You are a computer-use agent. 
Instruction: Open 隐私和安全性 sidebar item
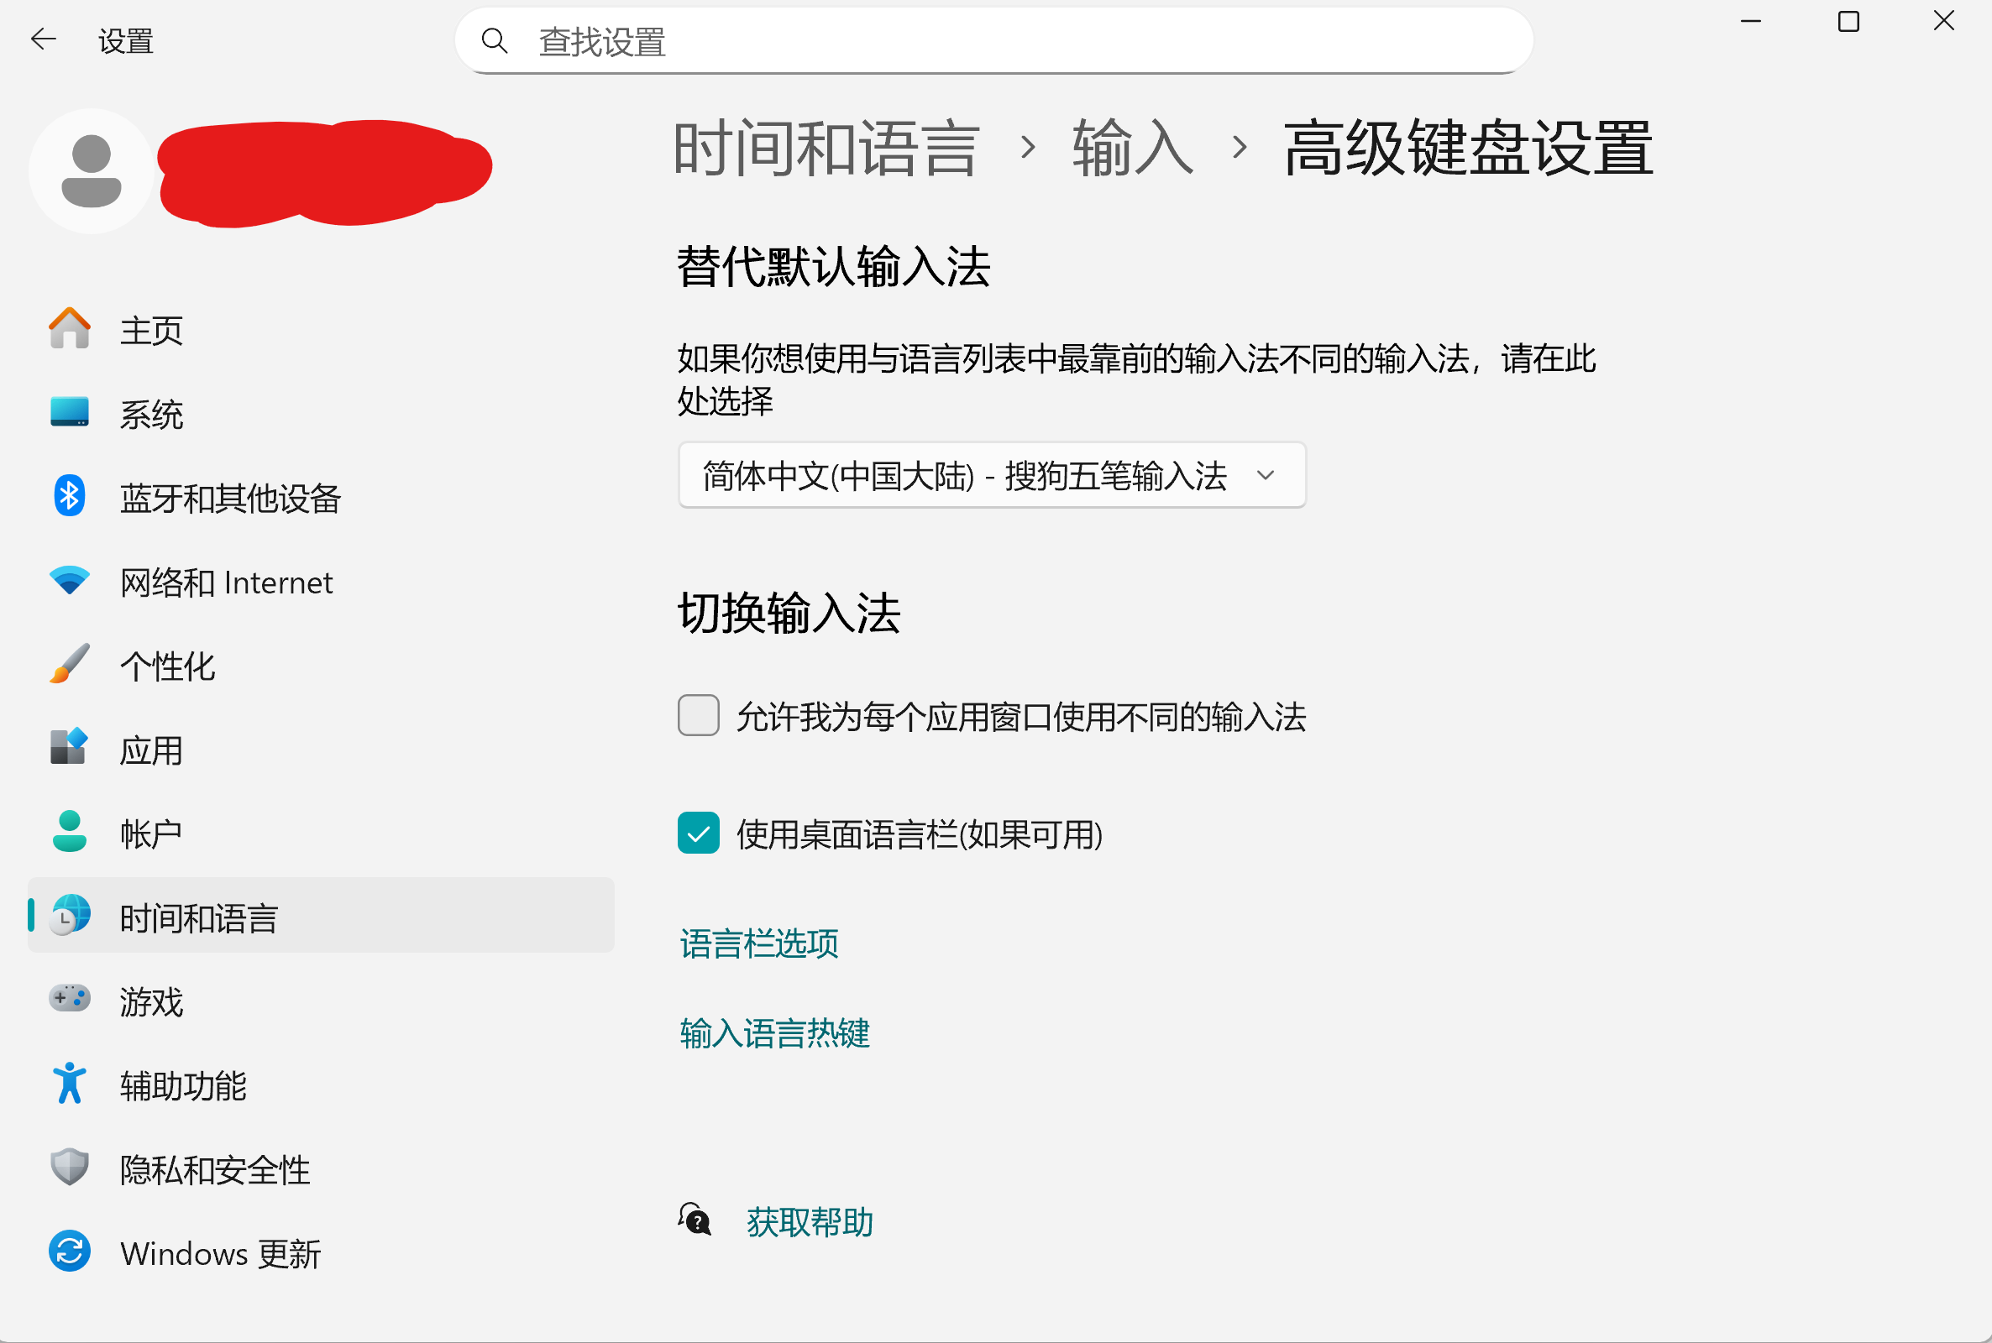click(x=214, y=1169)
